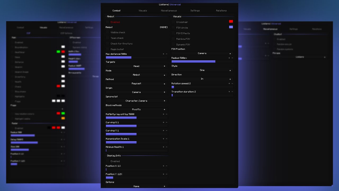Decrease Multiply ray unit value with minus

pyautogui.click(x=167, y=114)
